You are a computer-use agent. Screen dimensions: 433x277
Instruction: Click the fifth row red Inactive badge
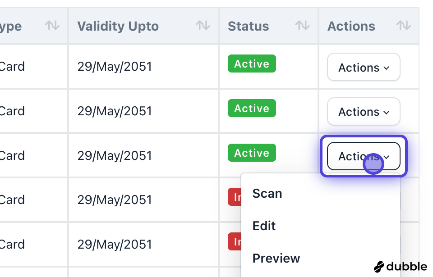tap(235, 242)
